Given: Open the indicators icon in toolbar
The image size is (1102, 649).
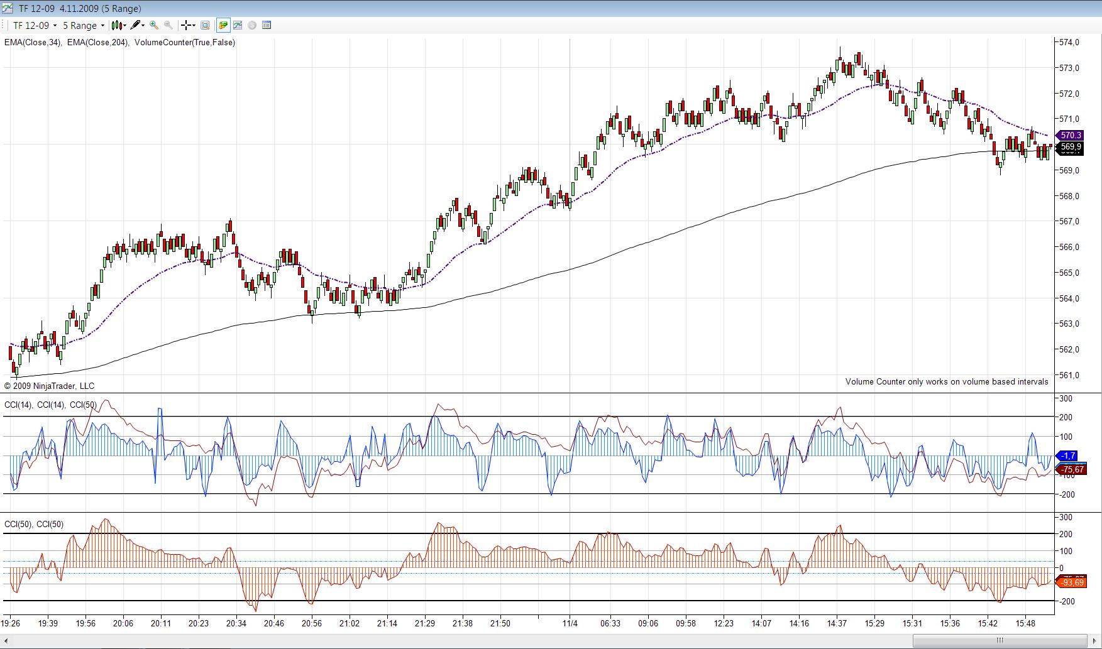Looking at the screenshot, I should coord(238,26).
